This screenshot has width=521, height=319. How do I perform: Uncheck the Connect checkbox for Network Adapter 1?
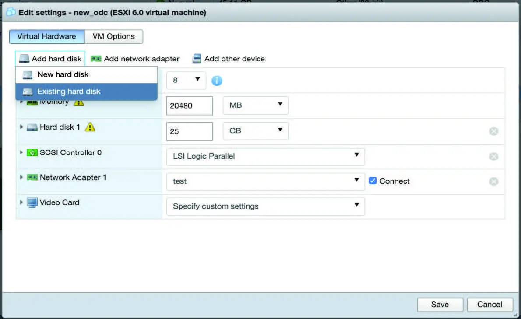pyautogui.click(x=373, y=181)
